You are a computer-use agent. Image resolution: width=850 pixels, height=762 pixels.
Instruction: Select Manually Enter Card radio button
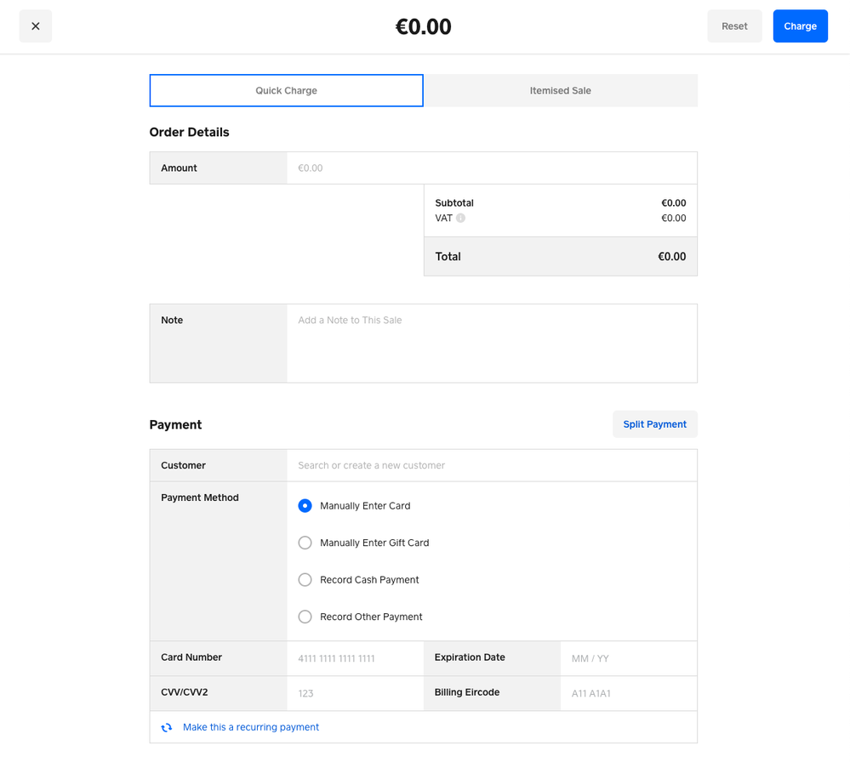point(305,506)
